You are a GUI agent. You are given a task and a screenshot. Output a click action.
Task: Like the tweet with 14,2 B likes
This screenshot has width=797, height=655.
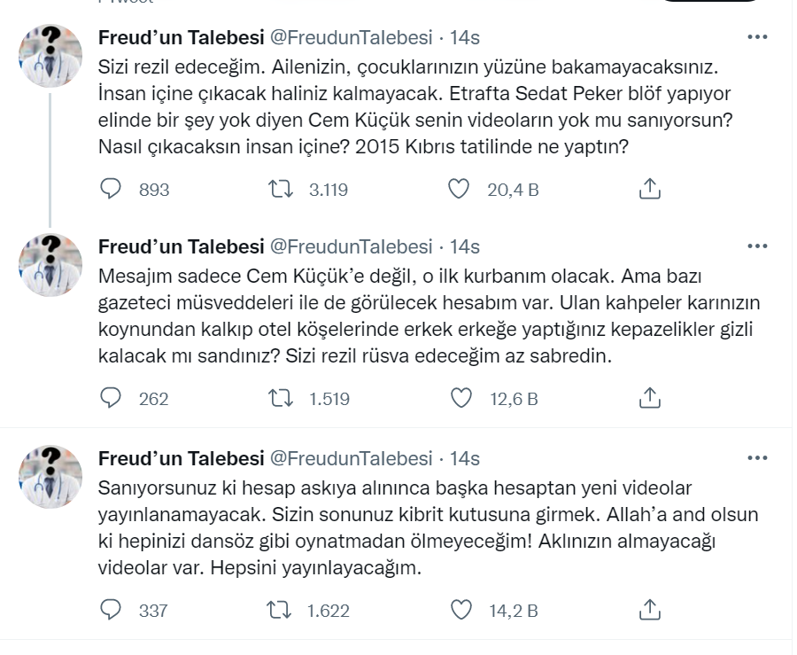(x=460, y=610)
